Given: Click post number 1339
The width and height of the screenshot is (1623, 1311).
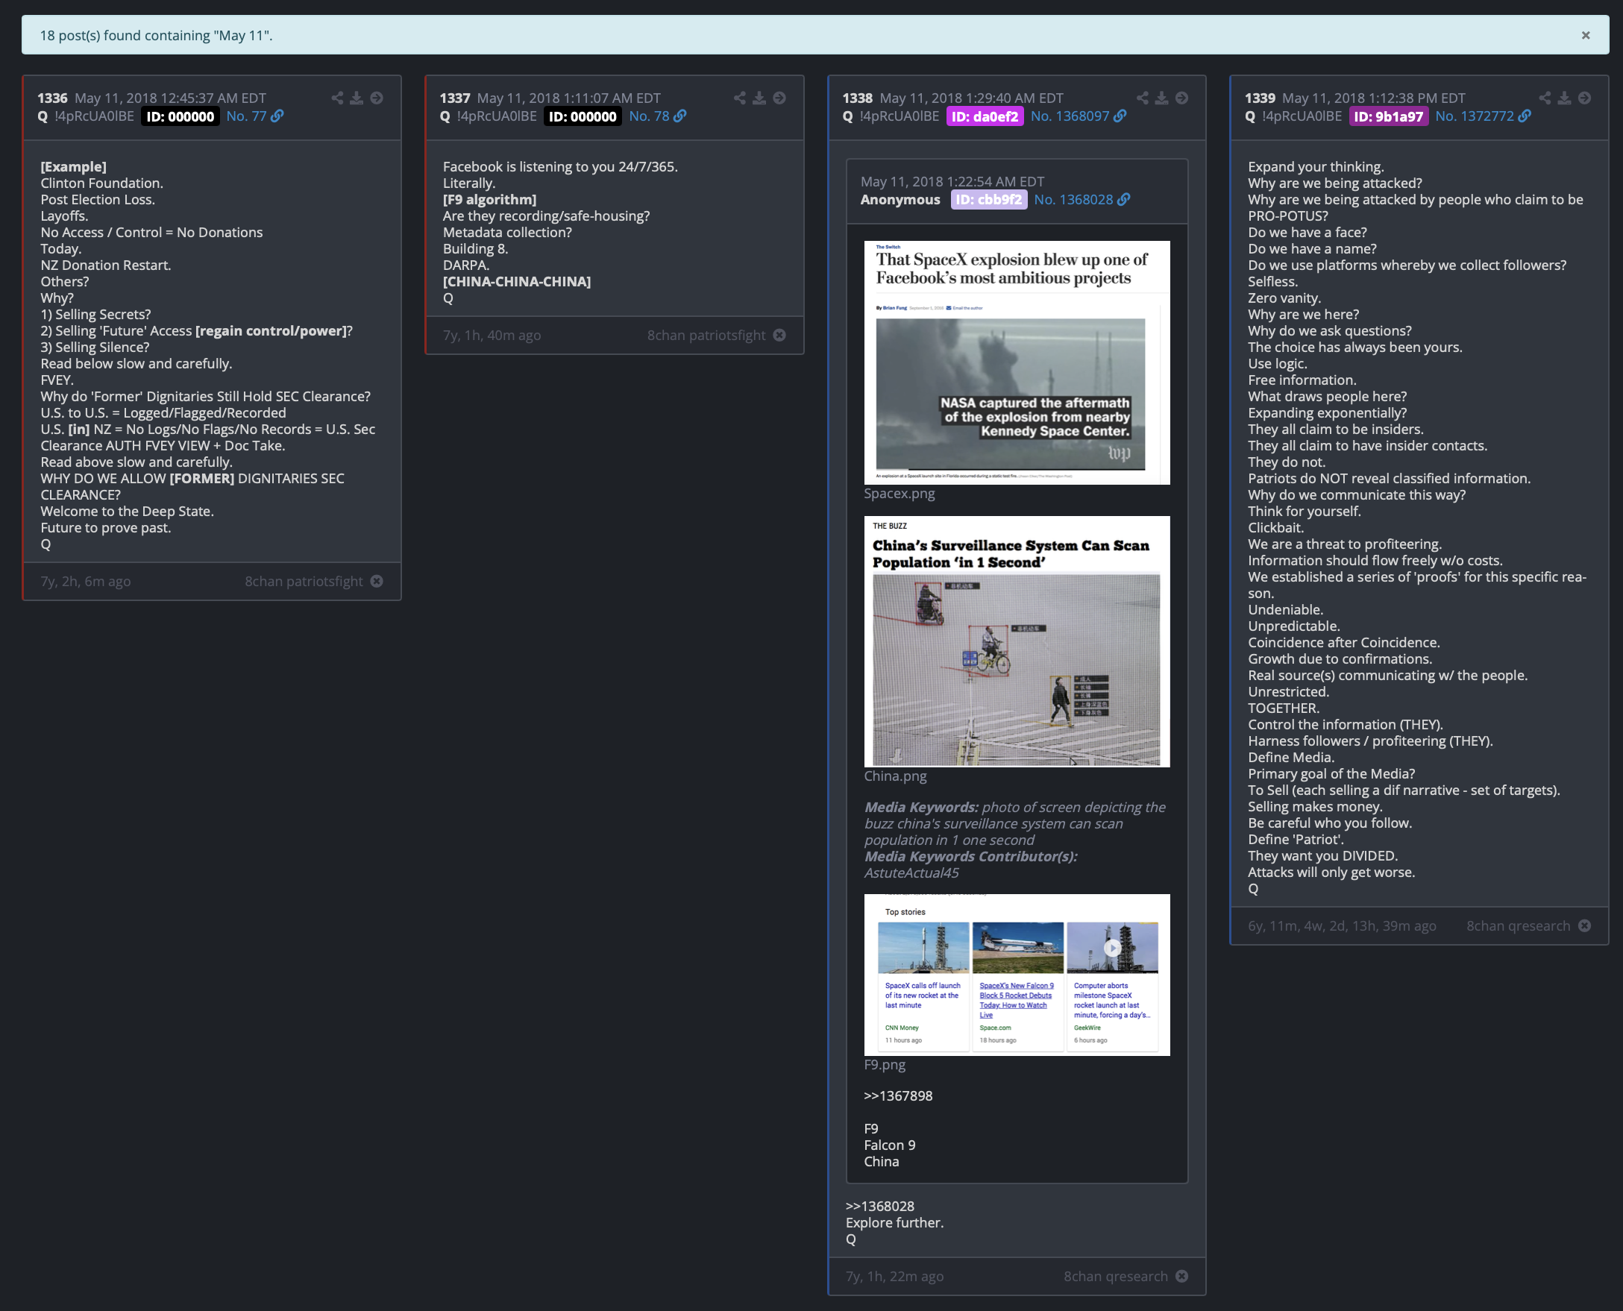Looking at the screenshot, I should click(x=1261, y=98).
